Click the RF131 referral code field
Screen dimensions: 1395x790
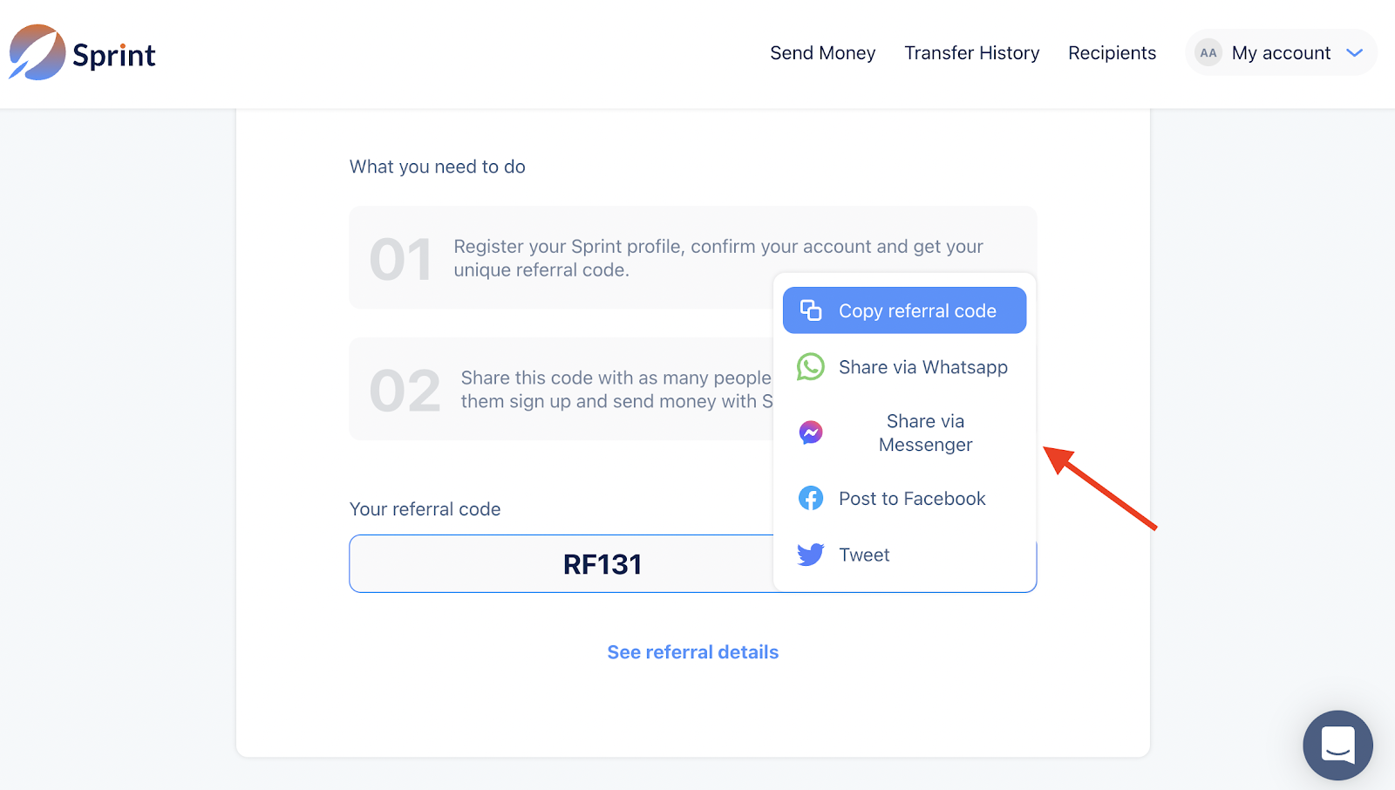coord(602,564)
